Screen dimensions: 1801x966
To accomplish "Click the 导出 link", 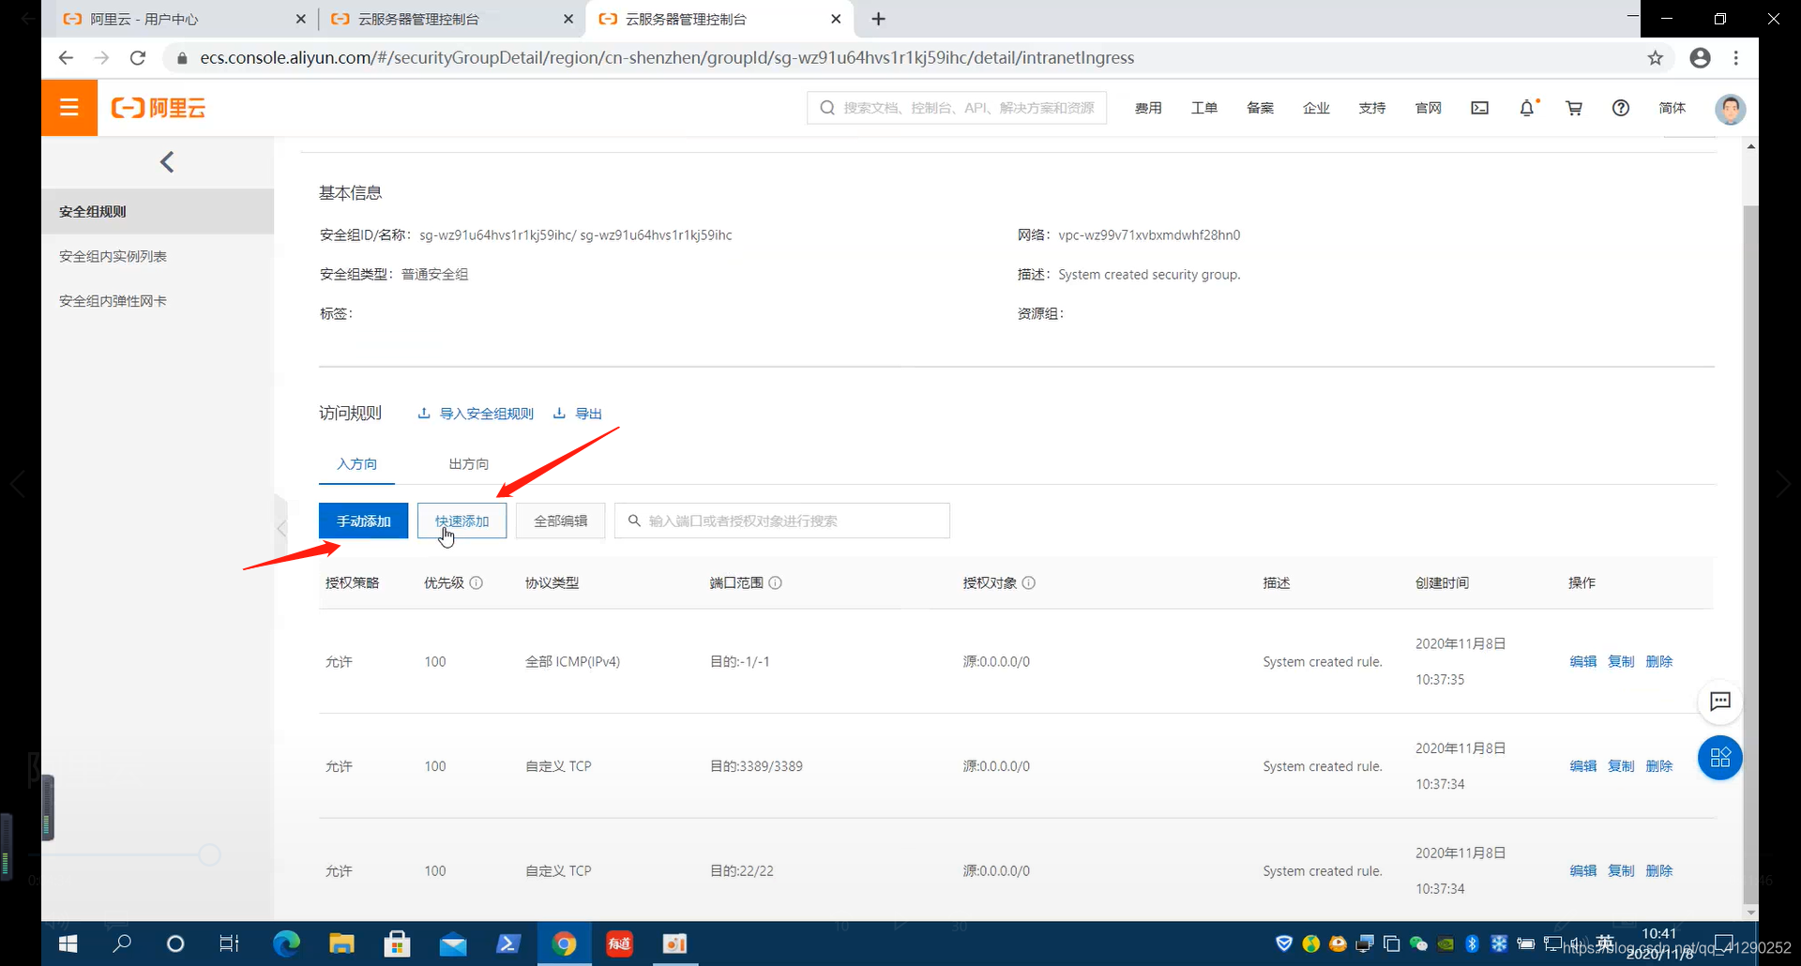I will pyautogui.click(x=586, y=413).
